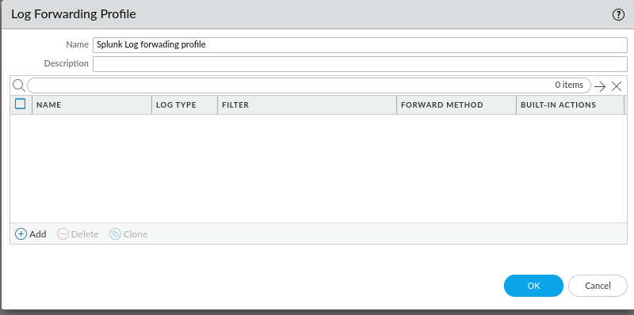This screenshot has width=634, height=315.
Task: Click the empty match list table area
Action: [319, 169]
